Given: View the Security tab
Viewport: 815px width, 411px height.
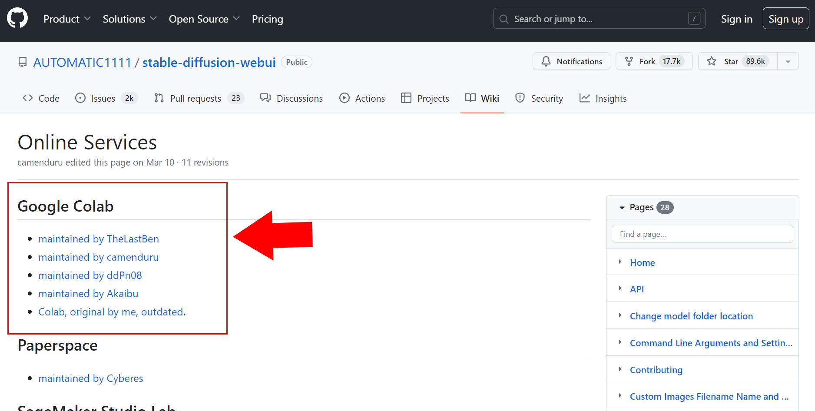Looking at the screenshot, I should [539, 98].
